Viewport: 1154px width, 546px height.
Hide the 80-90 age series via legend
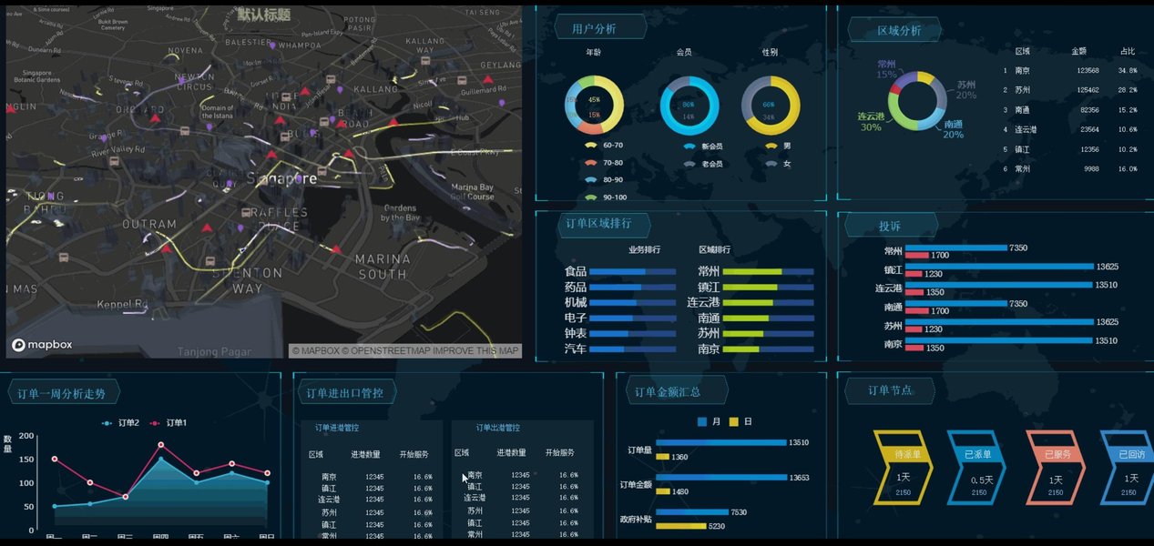tap(603, 180)
